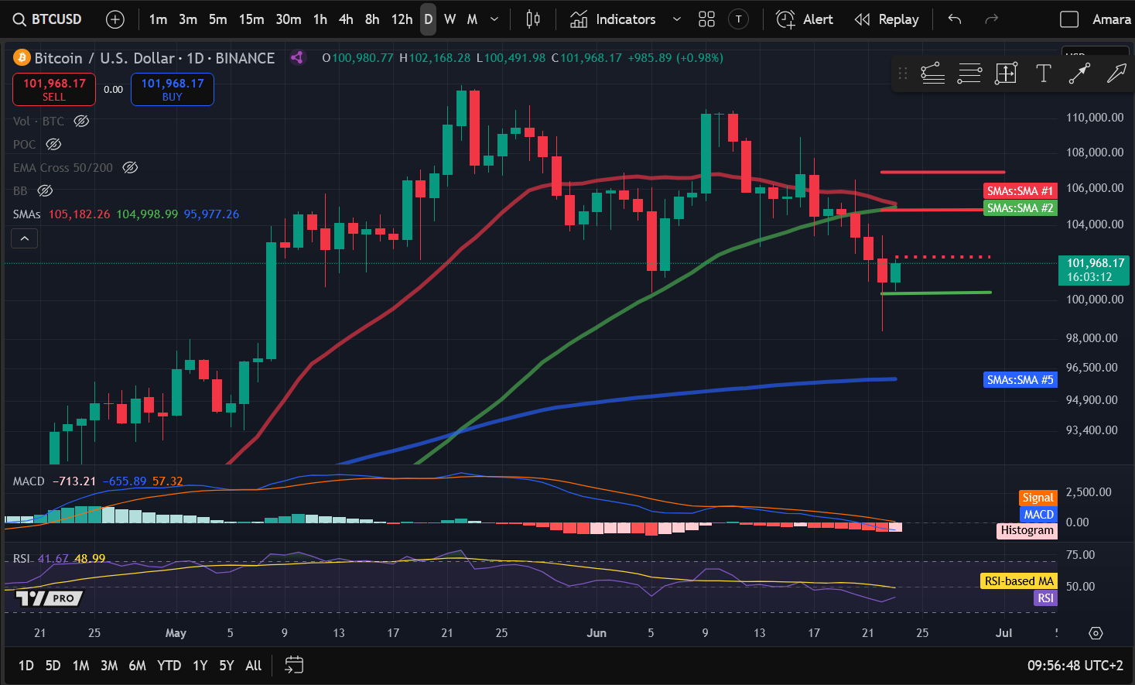Toggle visibility of EMA Cross 50/200
The image size is (1135, 685).
tap(130, 167)
